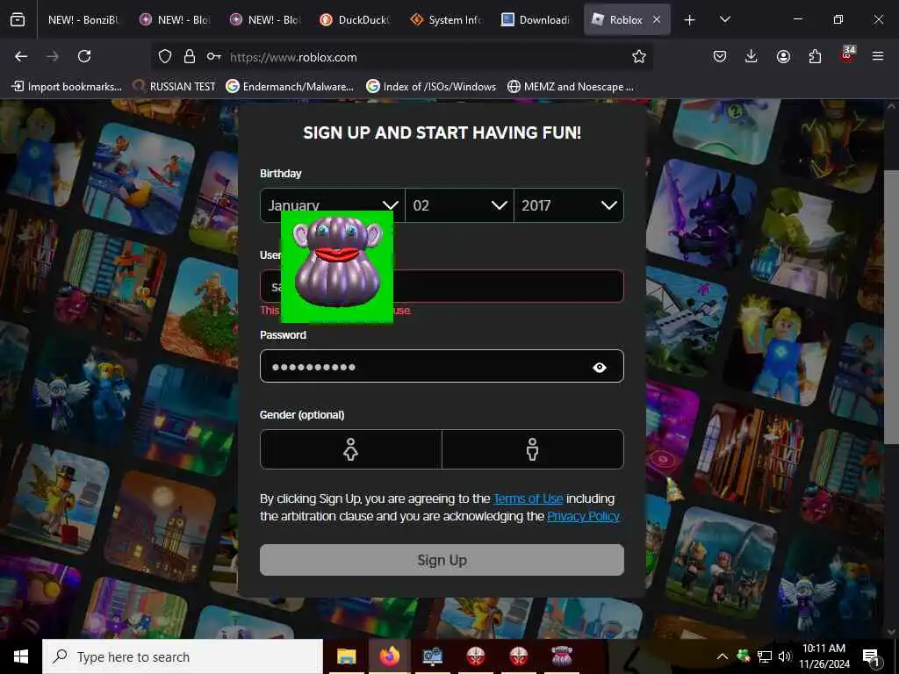The height and width of the screenshot is (674, 899).
Task: Open File Explorer from the taskbar
Action: tap(346, 656)
